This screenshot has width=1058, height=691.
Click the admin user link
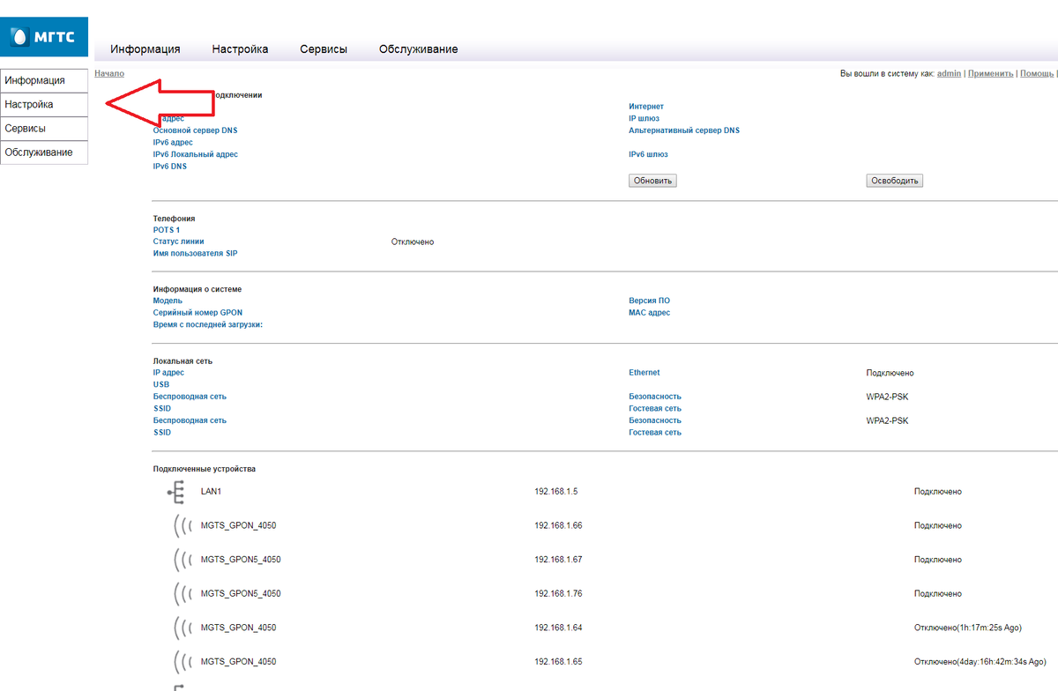949,73
